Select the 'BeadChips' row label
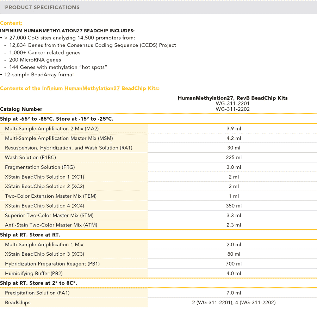The image size is (317, 313). click(18, 302)
